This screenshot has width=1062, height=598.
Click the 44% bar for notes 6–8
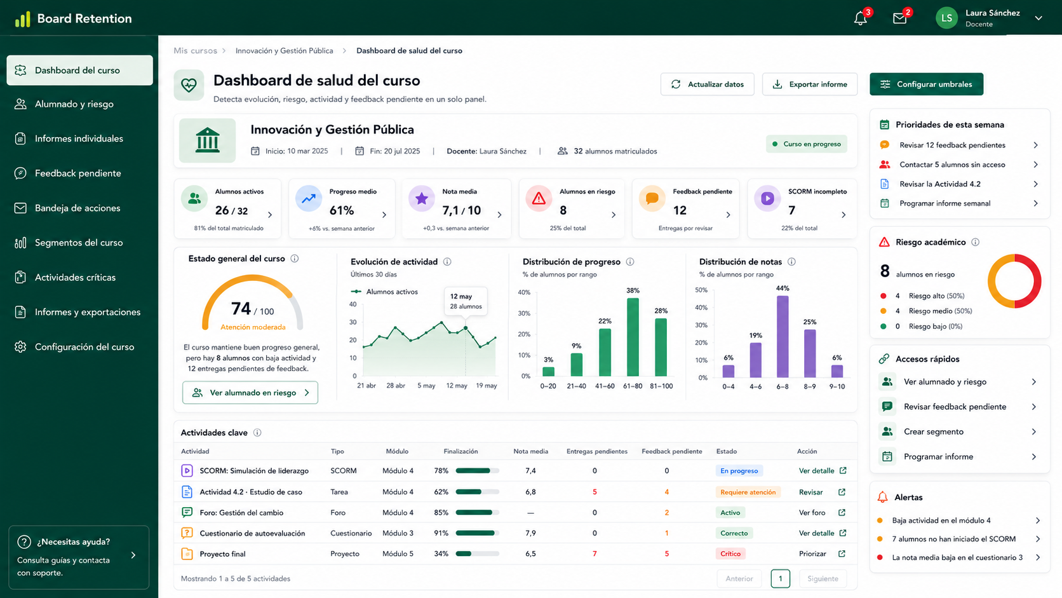pos(783,337)
